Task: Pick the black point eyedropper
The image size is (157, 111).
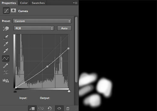Action: pyautogui.click(x=6, y=37)
